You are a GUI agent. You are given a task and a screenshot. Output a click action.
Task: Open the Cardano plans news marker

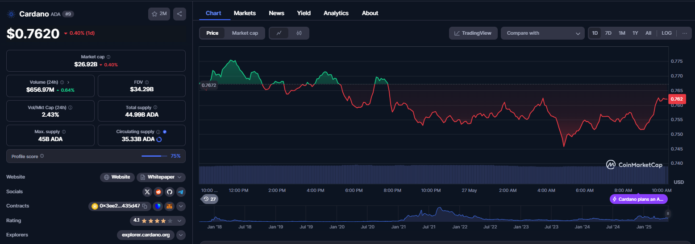tap(638, 199)
